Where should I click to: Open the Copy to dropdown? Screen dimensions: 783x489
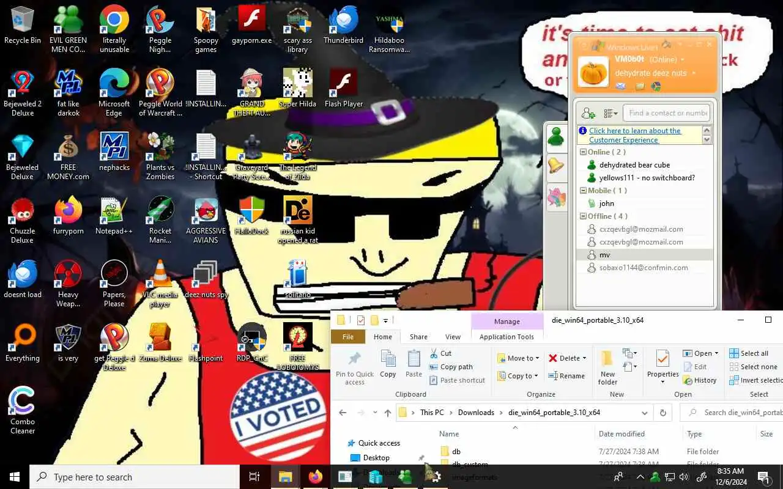tap(518, 376)
